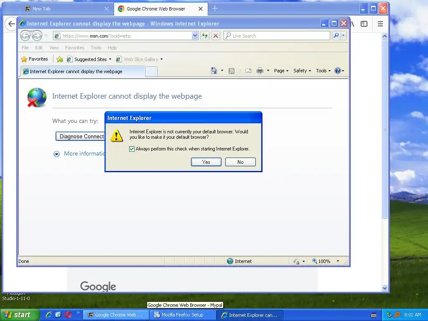The image size is (428, 321).
Task: Click the blue magnifier Search button
Action: [336, 36]
